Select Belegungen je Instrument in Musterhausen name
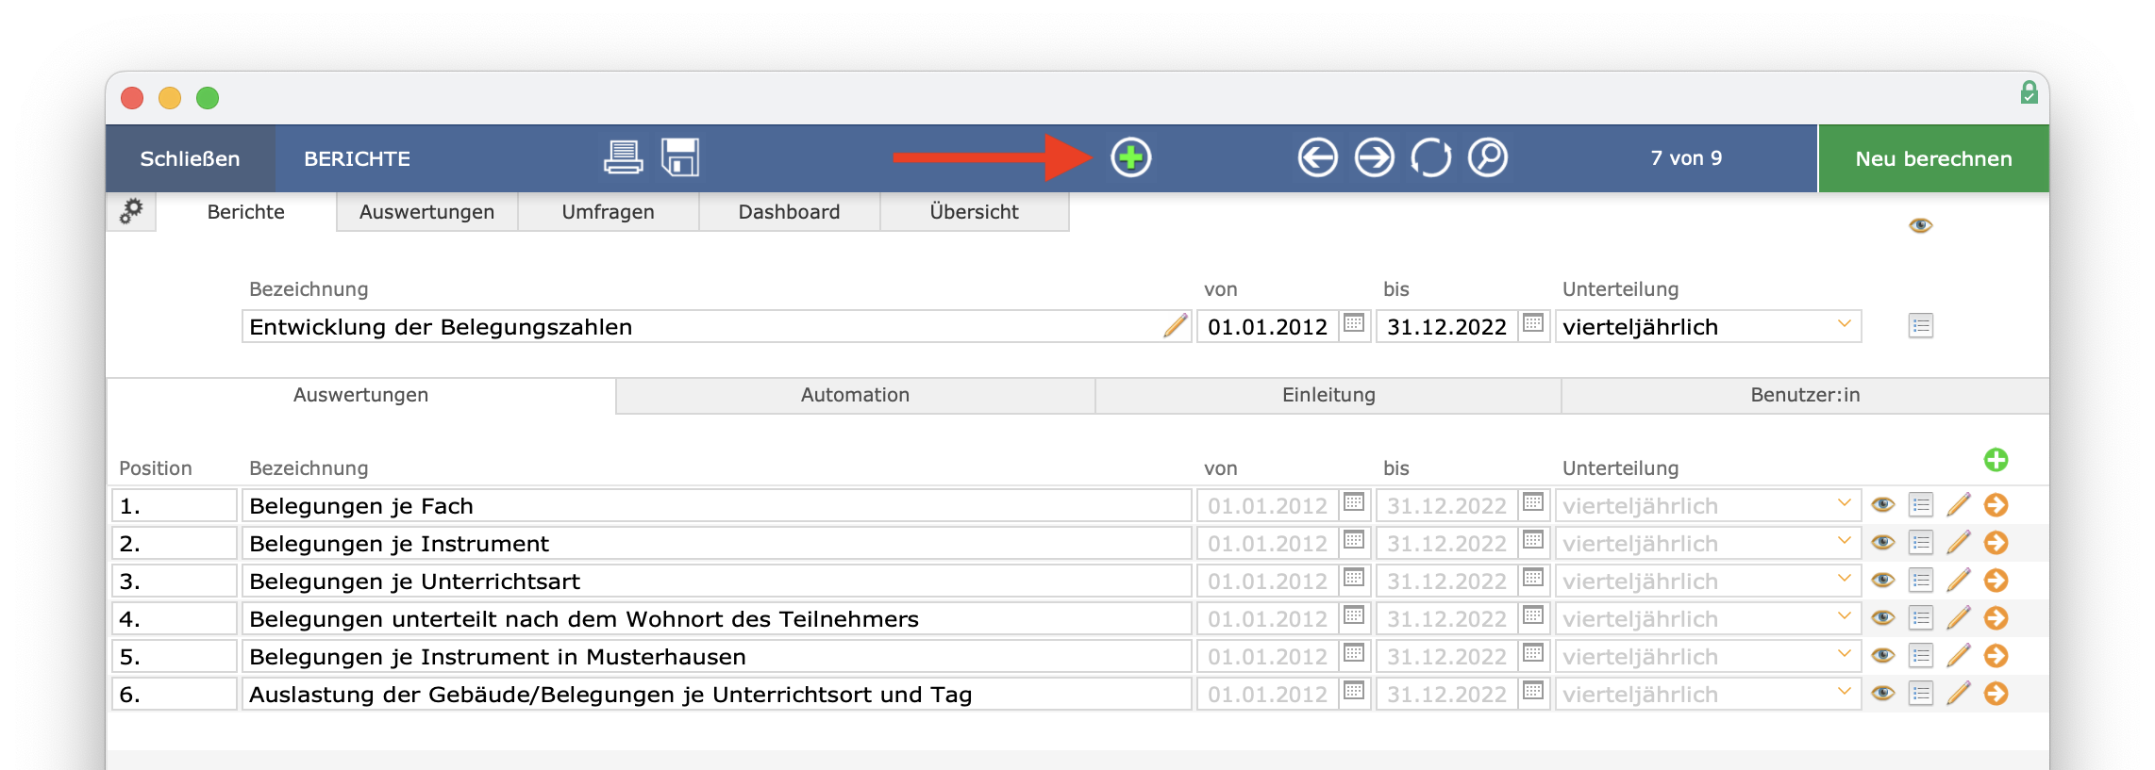This screenshot has height=770, width=2155. tap(716, 656)
